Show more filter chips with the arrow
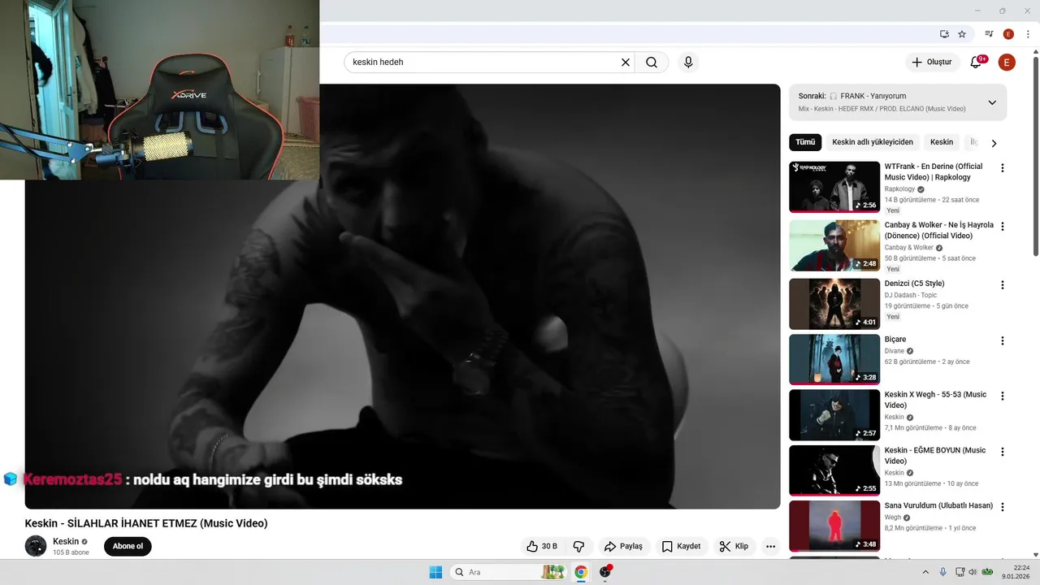This screenshot has height=585, width=1040. [x=994, y=143]
